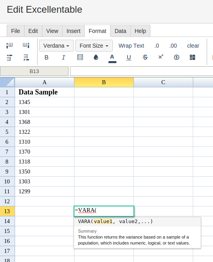Expand the Font Size dropdown
The height and width of the screenshot is (262, 213).
pyautogui.click(x=94, y=46)
